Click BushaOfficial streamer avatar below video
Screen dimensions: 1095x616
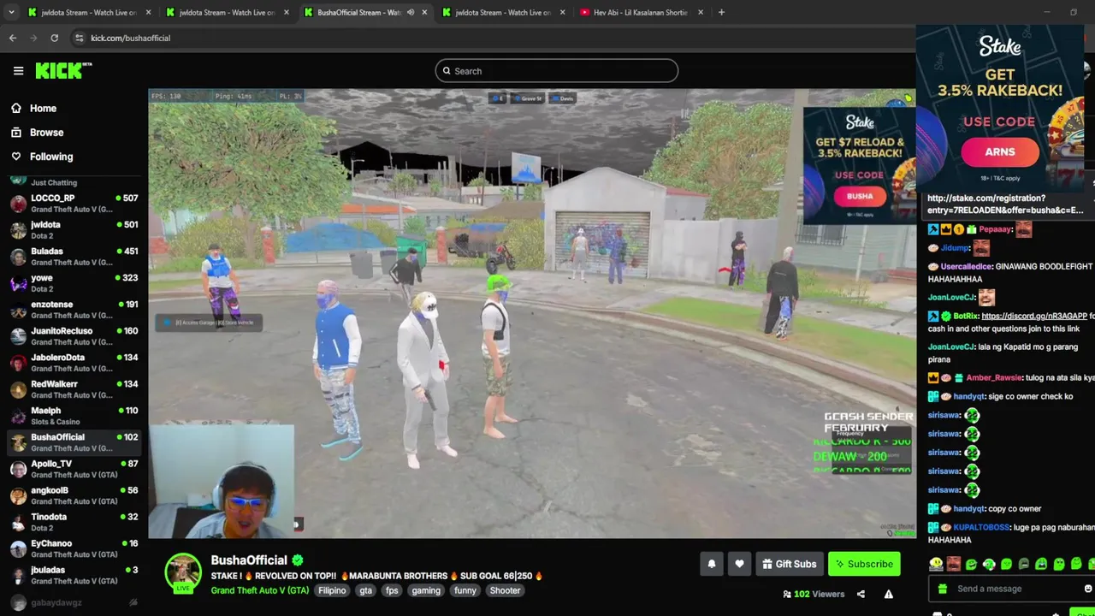click(x=183, y=572)
